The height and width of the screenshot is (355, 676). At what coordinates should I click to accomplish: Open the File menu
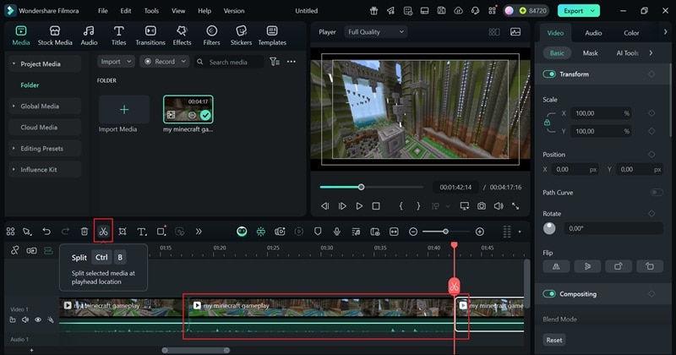[x=102, y=11]
